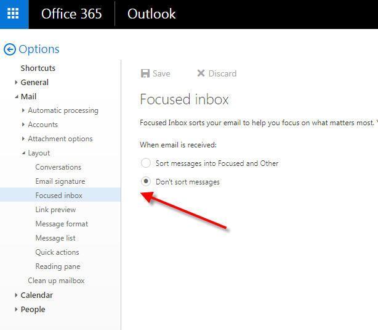The image size is (378, 330).
Task: Click the Mail tree label
Action: coord(28,97)
